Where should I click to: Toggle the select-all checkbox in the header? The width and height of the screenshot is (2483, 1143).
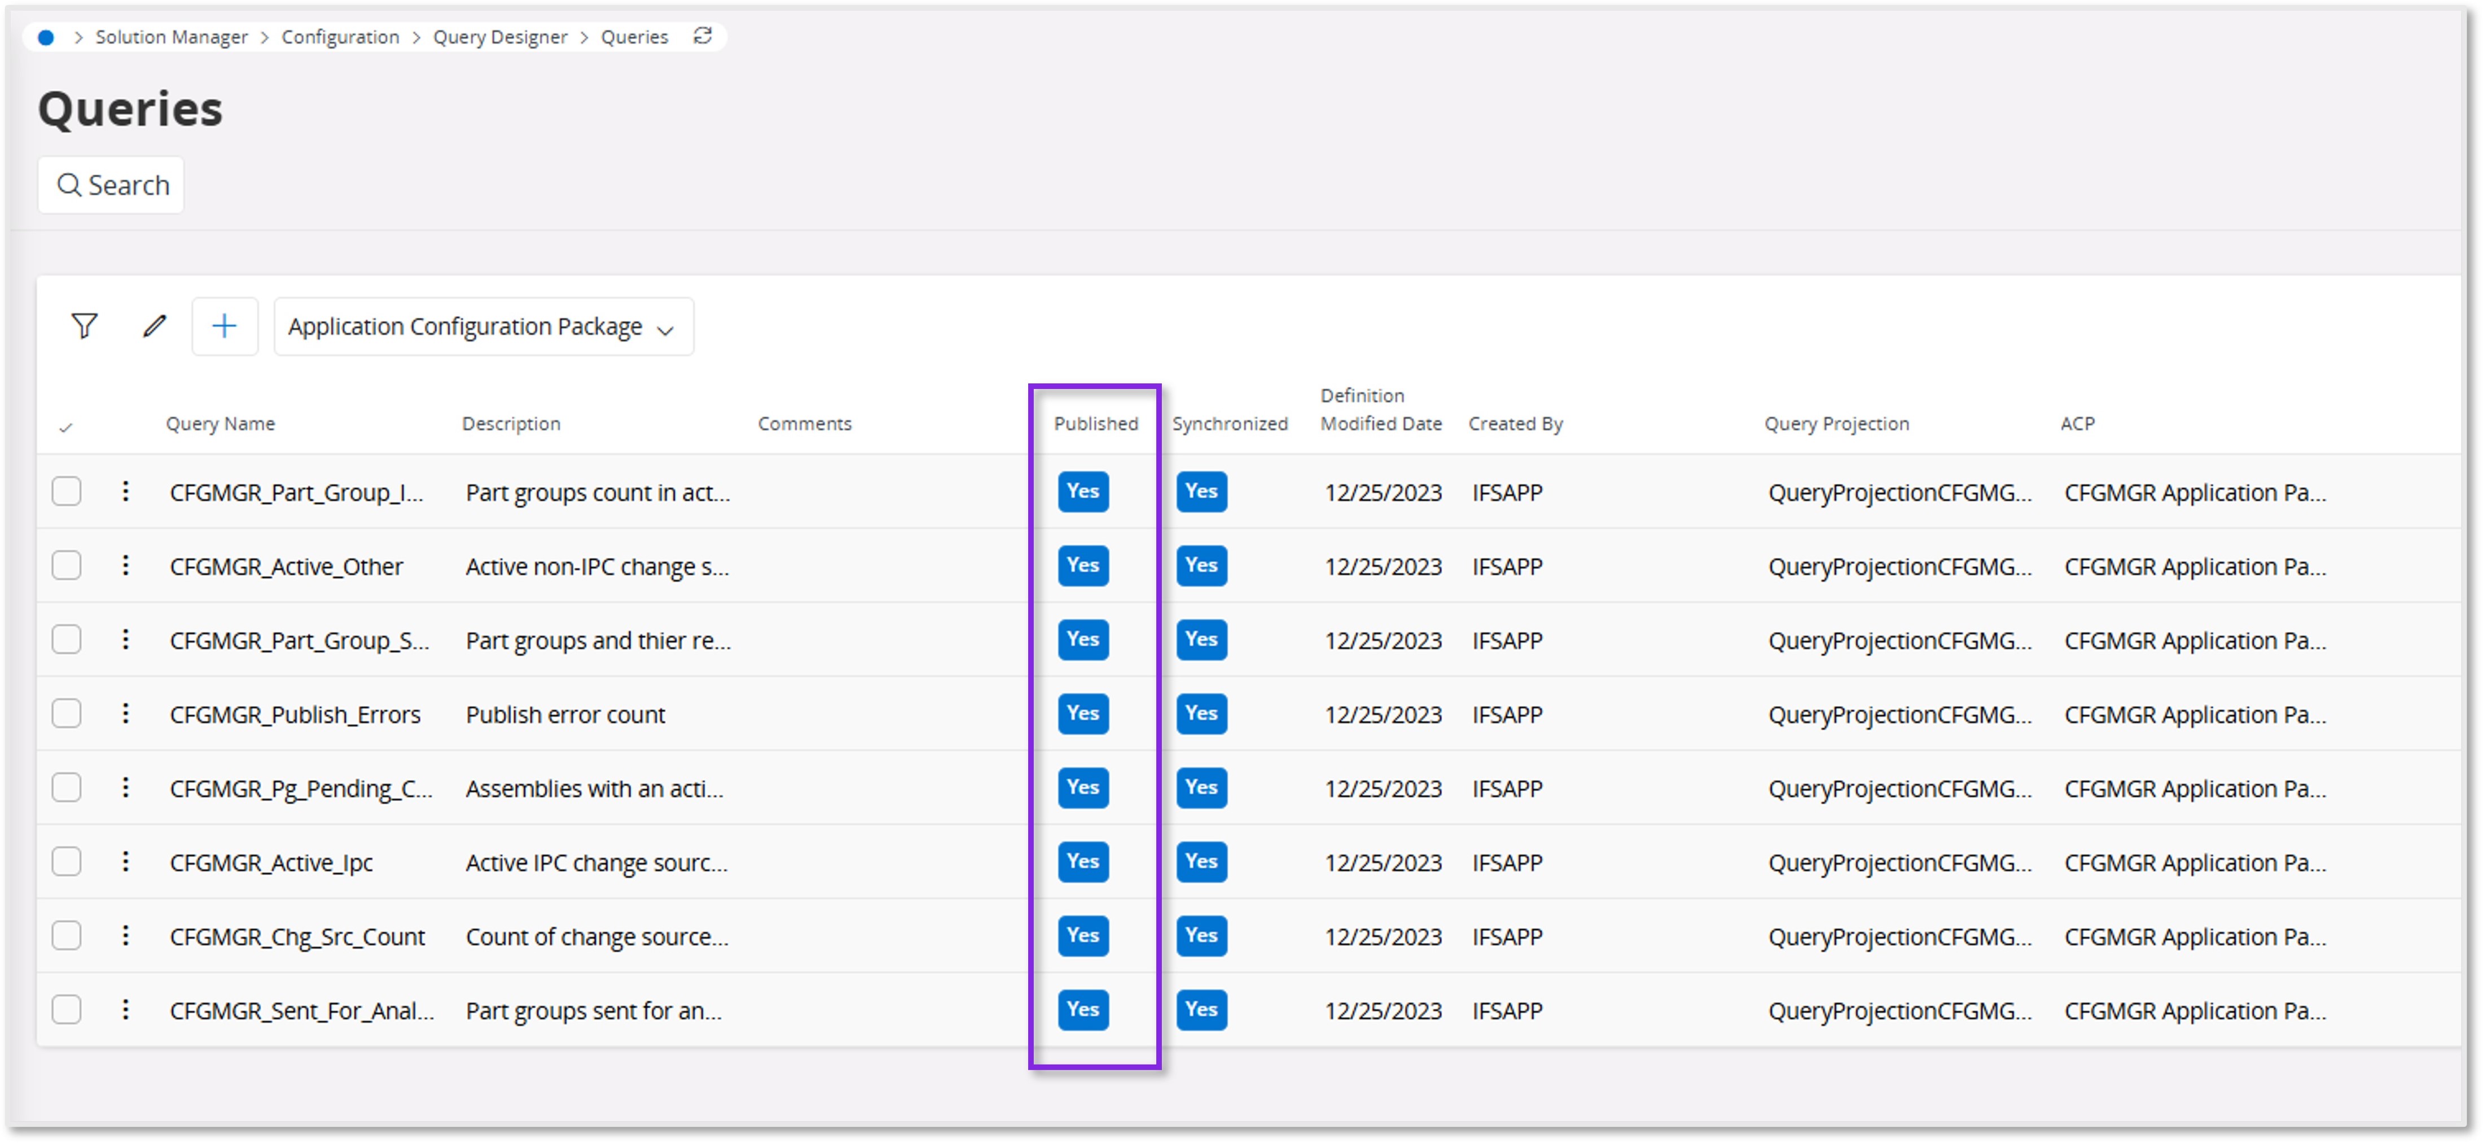click(x=67, y=426)
